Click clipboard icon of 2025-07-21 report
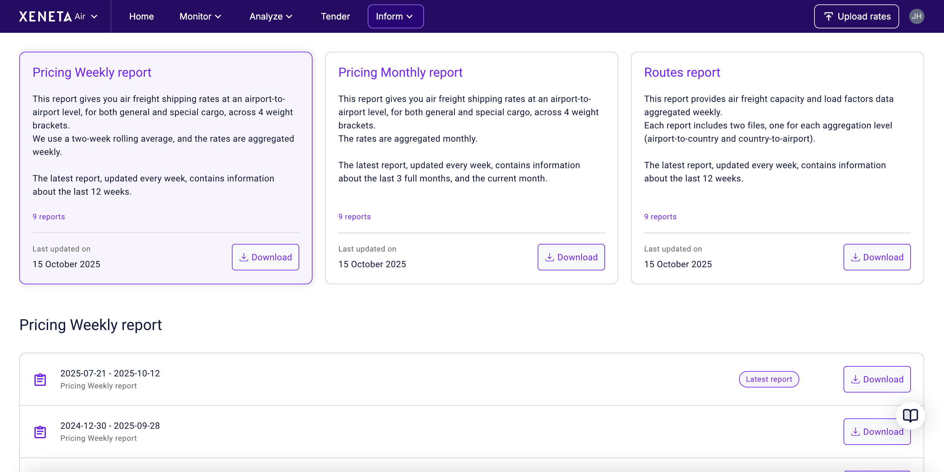 40,380
